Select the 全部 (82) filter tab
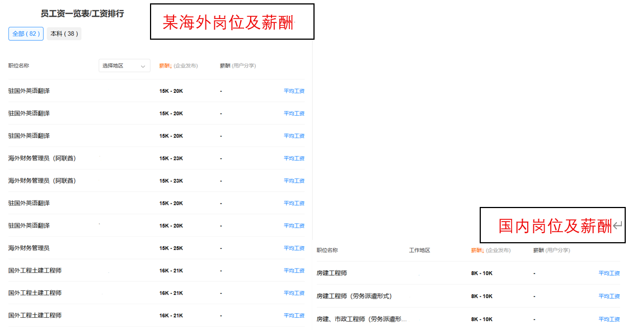 26,34
